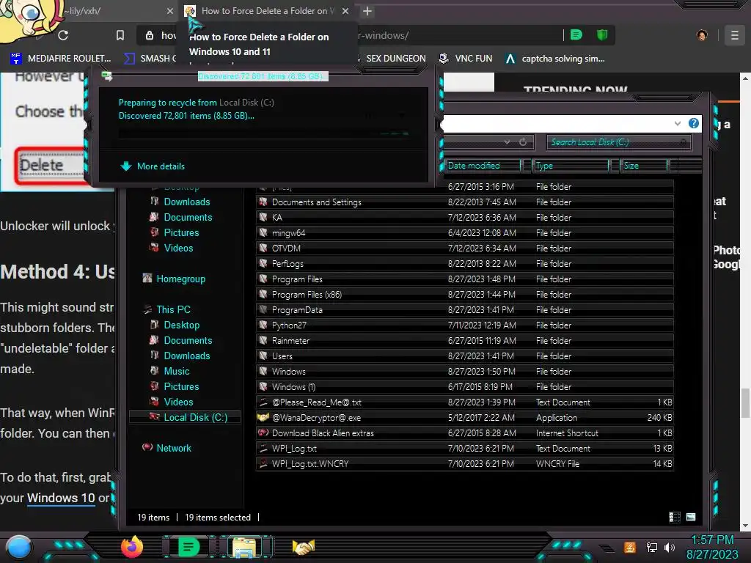
Task: Select the KA folder row
Action: point(464,217)
